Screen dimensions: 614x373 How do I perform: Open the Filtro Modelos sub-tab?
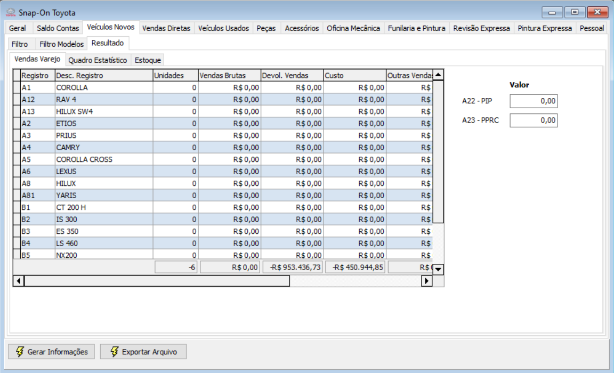click(x=61, y=44)
